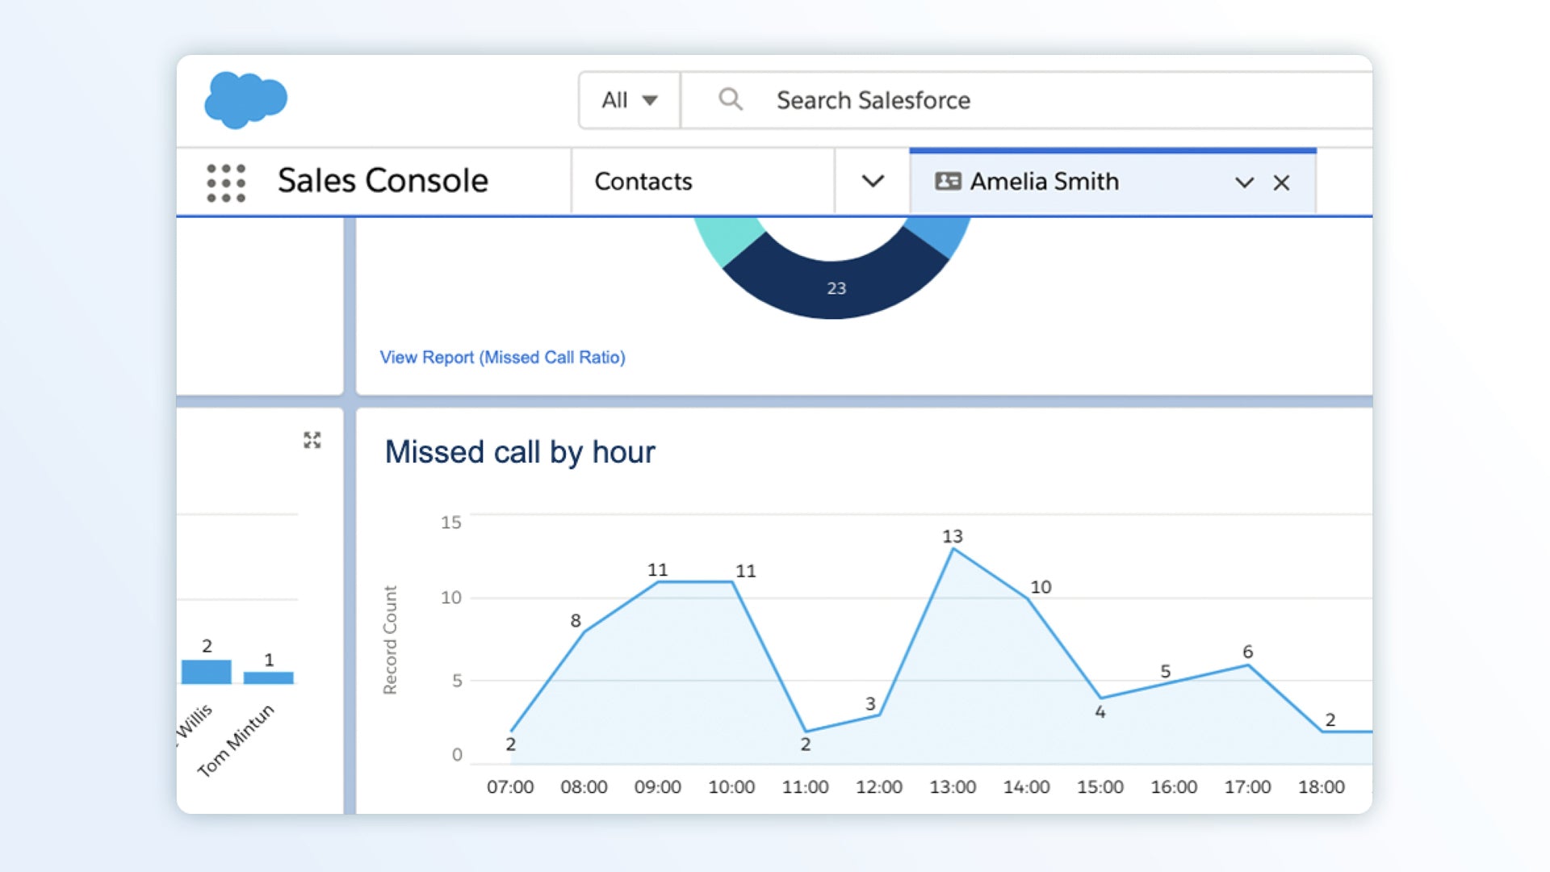Open the App Launcher dots grid
The height and width of the screenshot is (872, 1550).
(x=226, y=182)
